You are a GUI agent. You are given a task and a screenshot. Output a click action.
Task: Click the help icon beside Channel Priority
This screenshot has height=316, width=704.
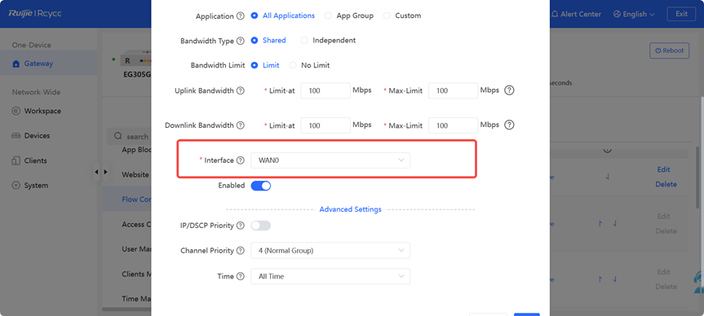(240, 251)
